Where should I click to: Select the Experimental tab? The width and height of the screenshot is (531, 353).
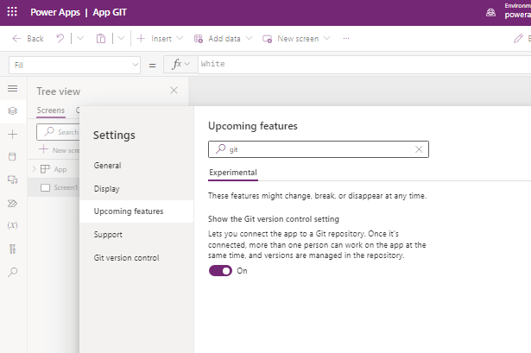click(233, 173)
